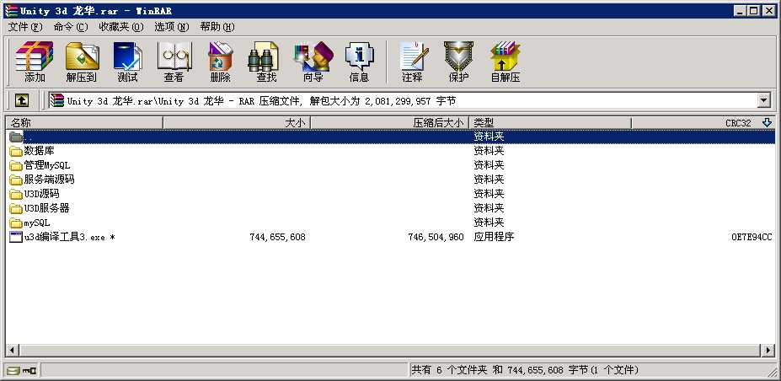Image resolution: width=781 pixels, height=381 pixels.
Task: Open the 选项(N) menu
Action: tap(172, 27)
